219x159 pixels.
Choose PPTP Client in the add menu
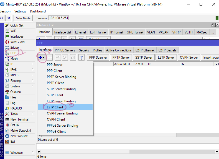(x=65, y=83)
